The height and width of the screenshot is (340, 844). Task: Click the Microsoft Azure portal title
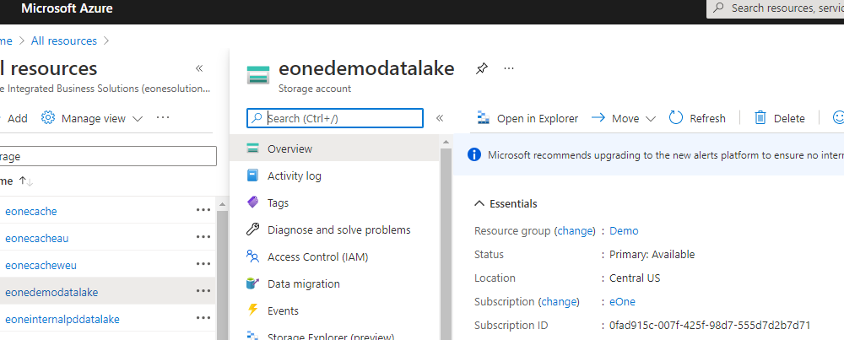(x=68, y=8)
